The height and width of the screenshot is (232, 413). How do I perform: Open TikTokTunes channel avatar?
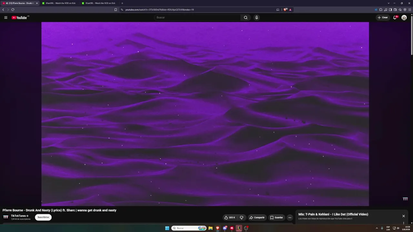coord(6,217)
